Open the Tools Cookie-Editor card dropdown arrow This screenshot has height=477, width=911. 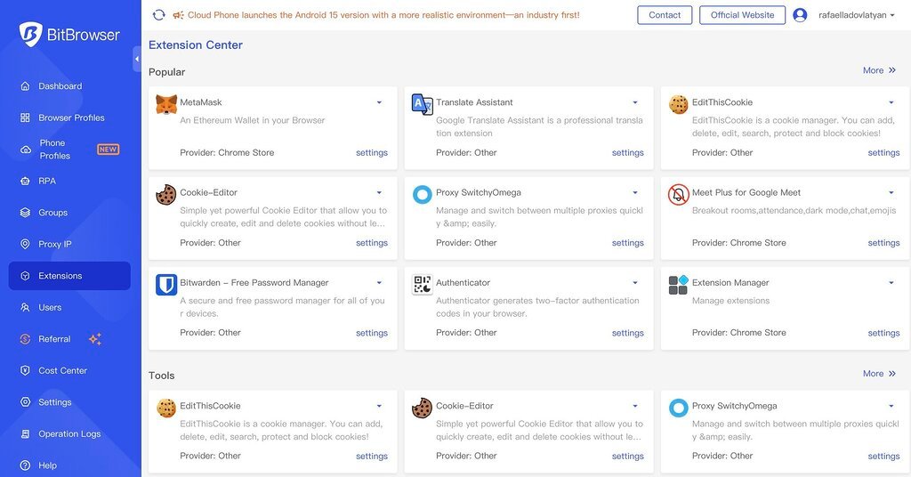[x=635, y=406]
